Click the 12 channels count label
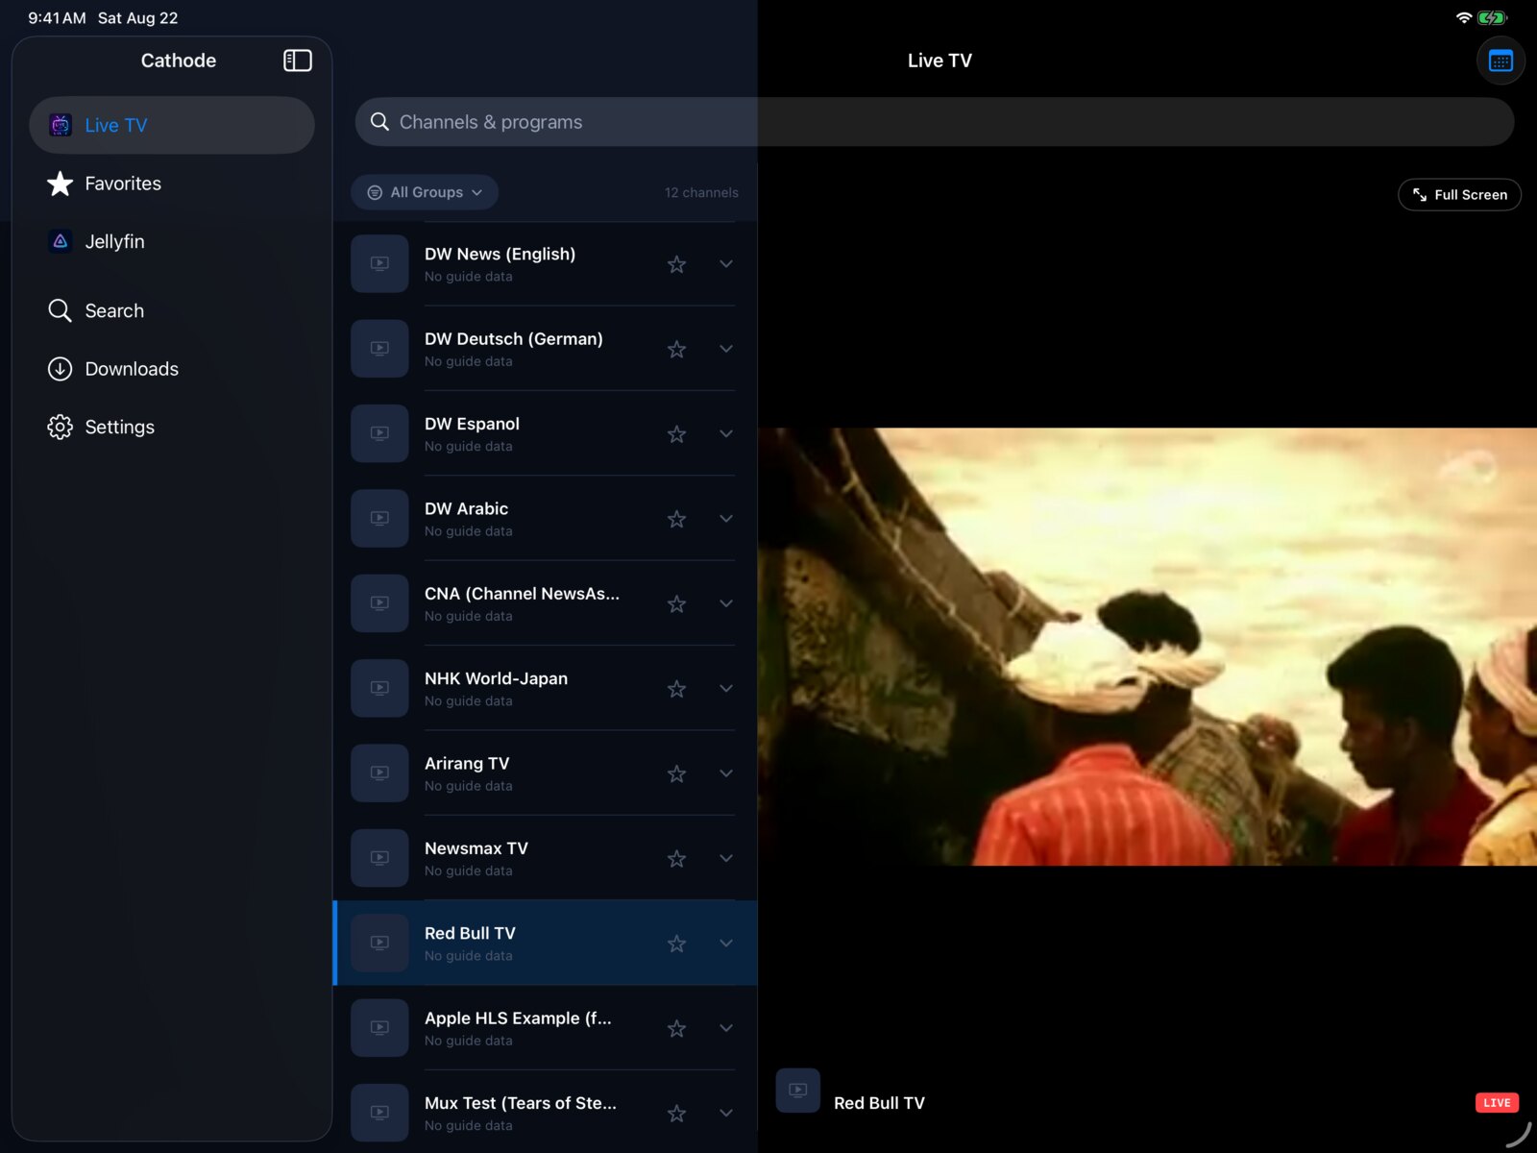The image size is (1537, 1153). 701,192
